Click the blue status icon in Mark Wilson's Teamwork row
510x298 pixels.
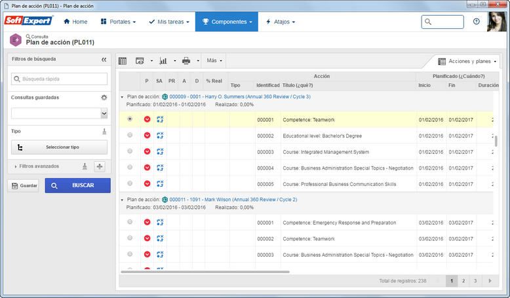pyautogui.click(x=160, y=238)
